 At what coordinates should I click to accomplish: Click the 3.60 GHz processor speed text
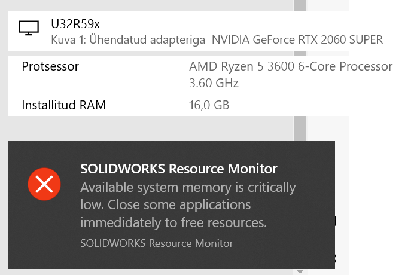[x=214, y=82]
